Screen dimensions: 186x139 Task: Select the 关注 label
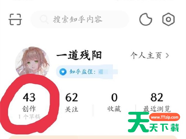coord(72,109)
